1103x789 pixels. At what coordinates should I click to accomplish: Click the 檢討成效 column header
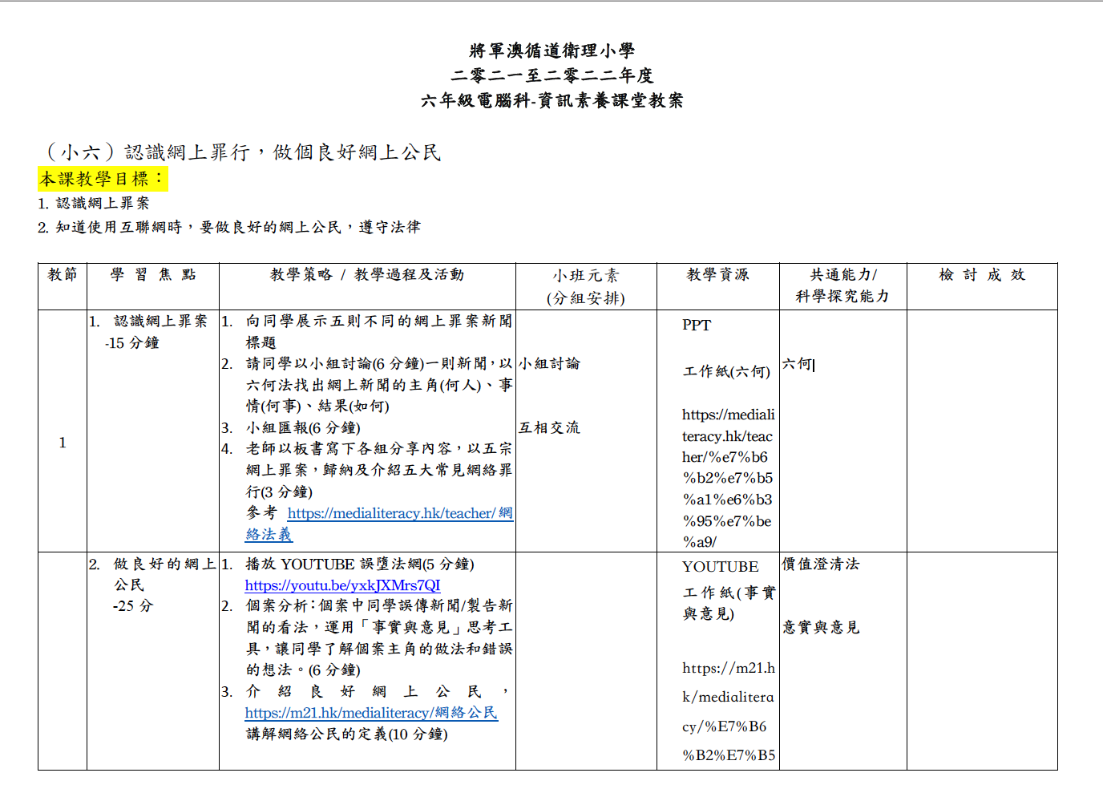pos(982,275)
